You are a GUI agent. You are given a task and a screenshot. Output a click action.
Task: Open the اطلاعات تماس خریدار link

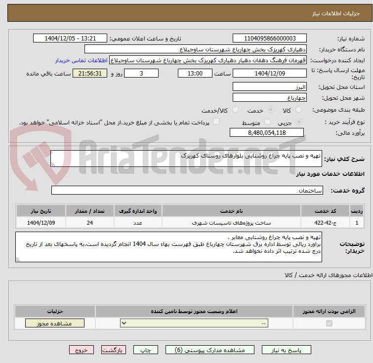pos(82,60)
